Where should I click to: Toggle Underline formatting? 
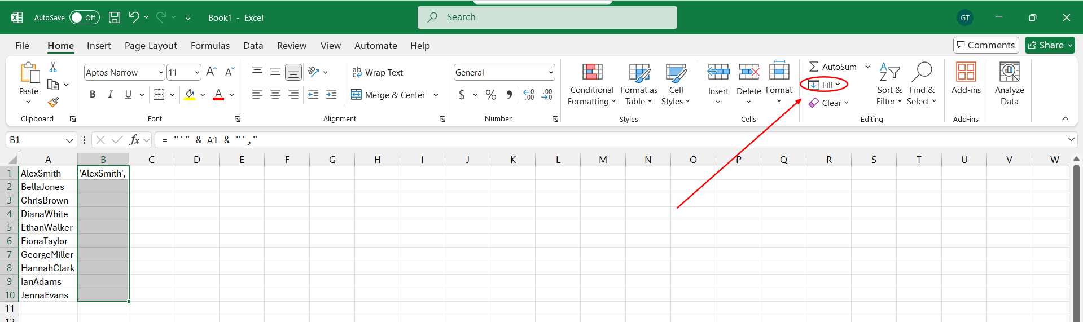coord(128,94)
